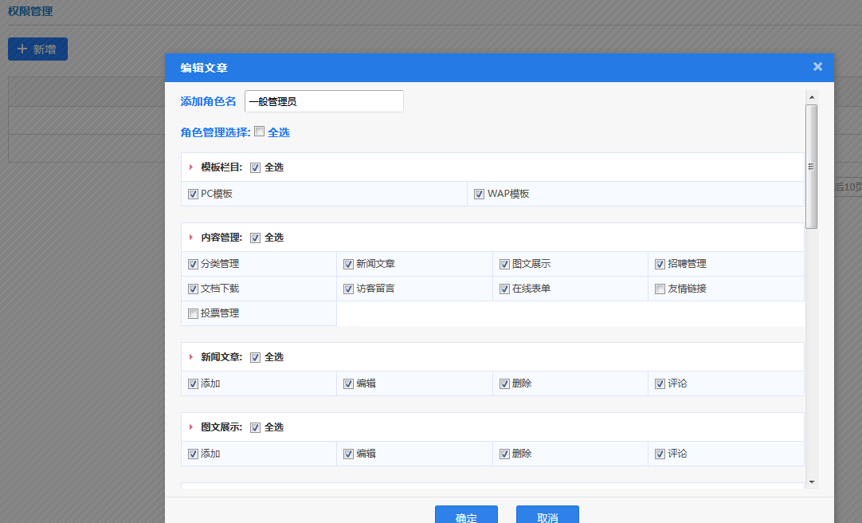
Task: Click the 权限管理 page heading
Action: (30, 11)
